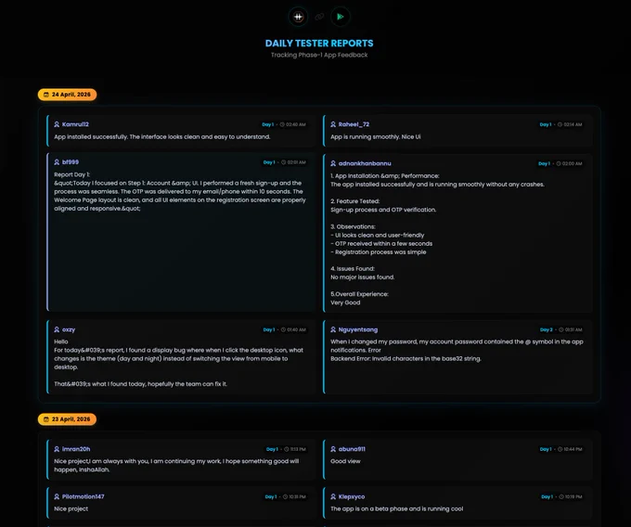This screenshot has height=527, width=631.
Task: Click 'App installed successfully' text in Kamrul12's report
Action: [x=91, y=136]
